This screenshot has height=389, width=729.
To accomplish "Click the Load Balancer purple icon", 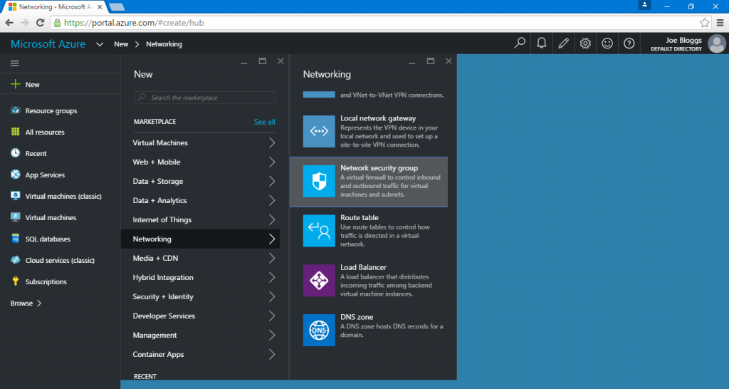I will point(319,281).
